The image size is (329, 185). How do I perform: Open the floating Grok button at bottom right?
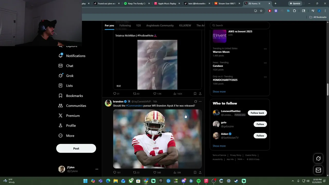coord(318,159)
